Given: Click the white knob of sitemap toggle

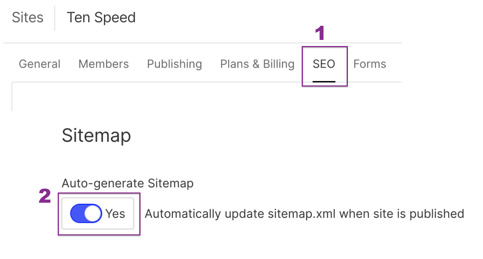Looking at the screenshot, I should [93, 213].
